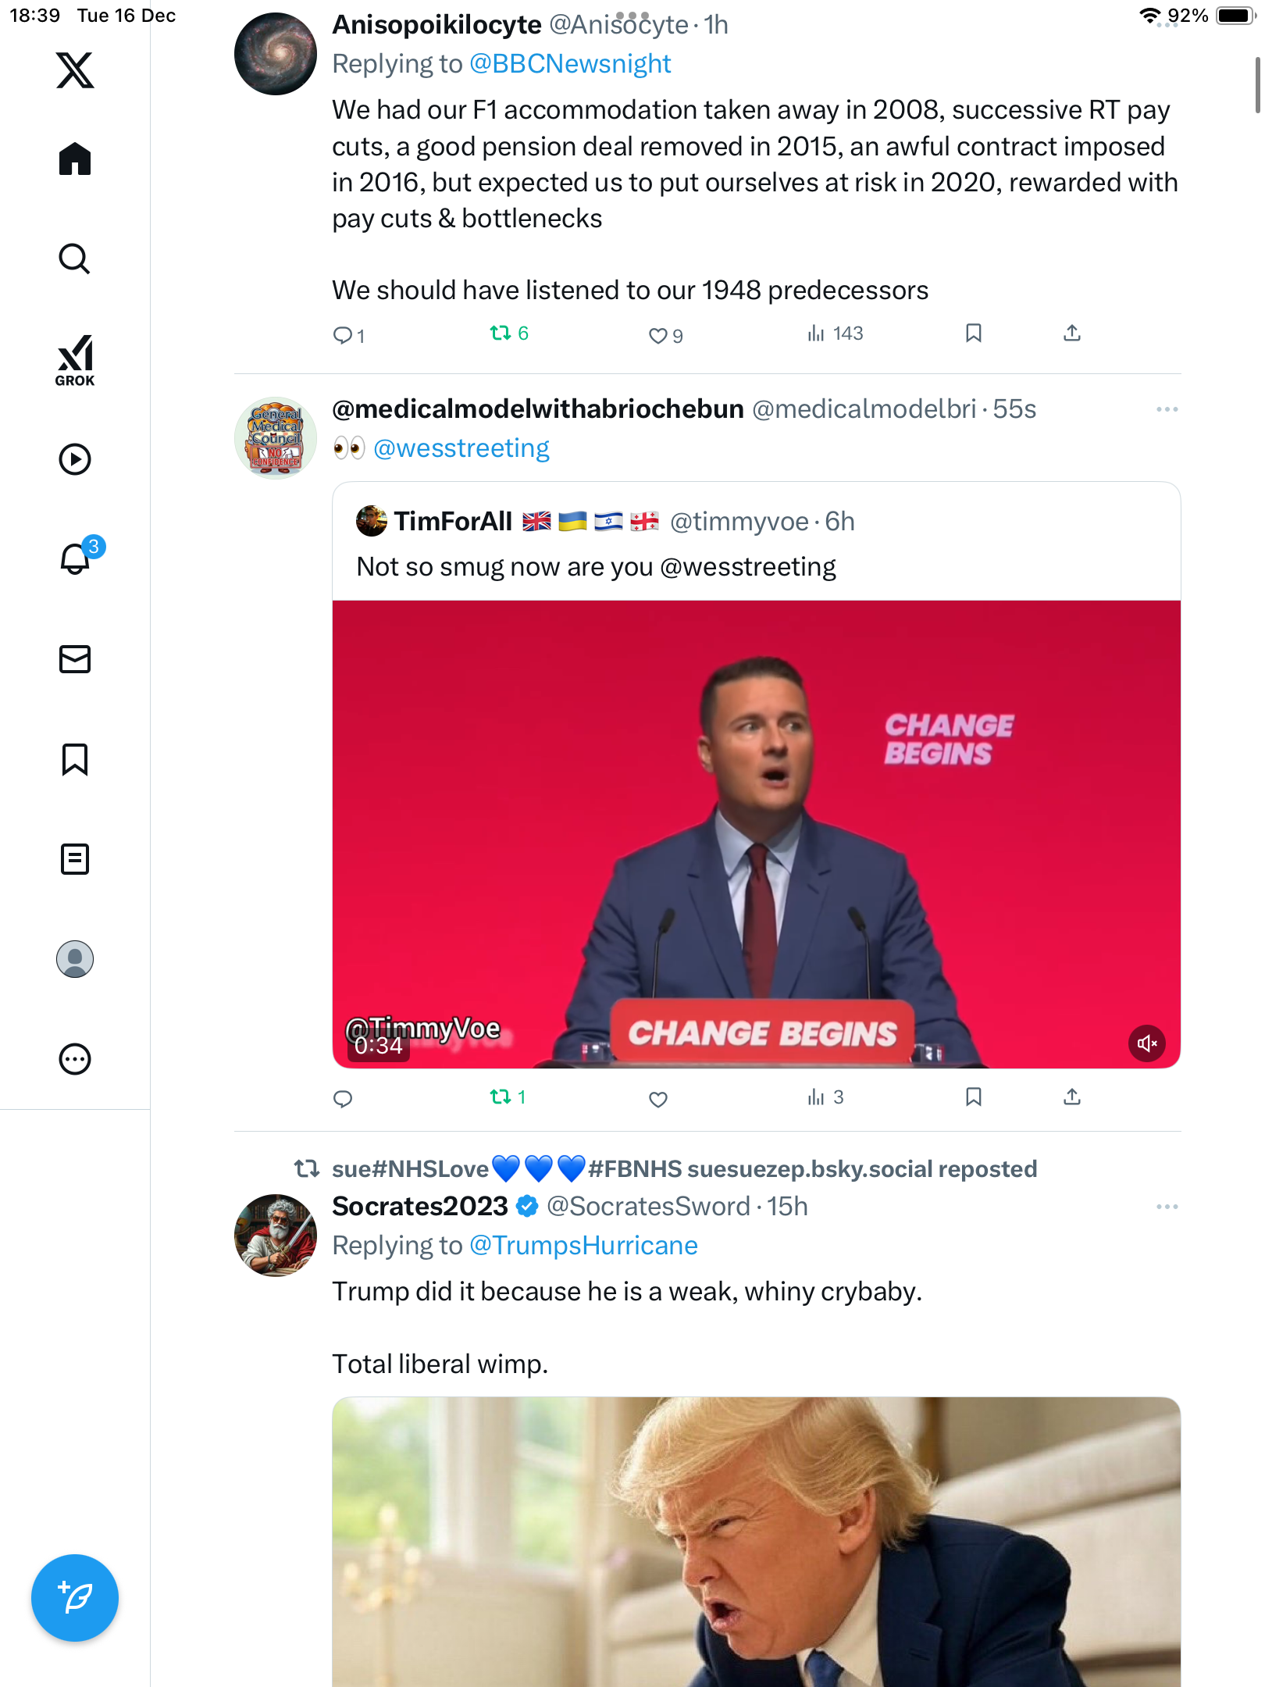The image size is (1265, 1687).
Task: Compose a new post
Action: pos(75,1598)
